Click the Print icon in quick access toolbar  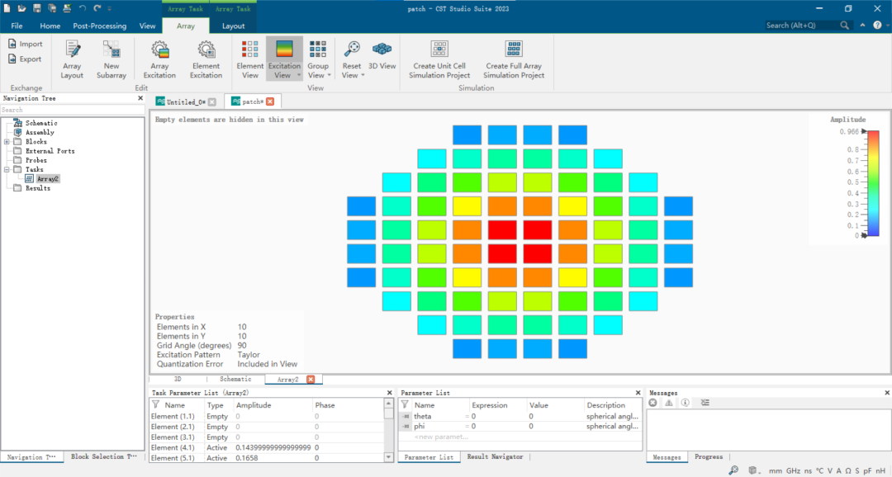tap(67, 8)
